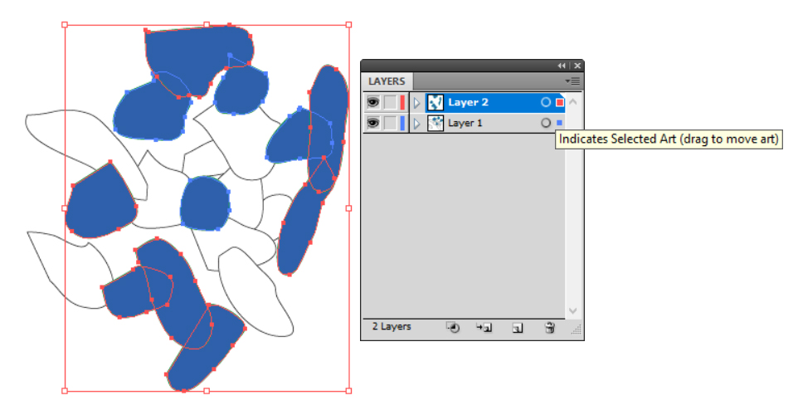Hide Layer 1 using its eye icon
The height and width of the screenshot is (415, 798).
(x=372, y=123)
